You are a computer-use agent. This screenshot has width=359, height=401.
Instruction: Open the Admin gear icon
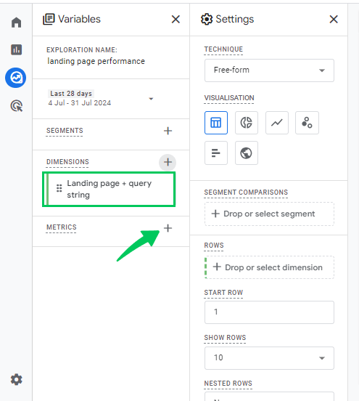click(17, 379)
